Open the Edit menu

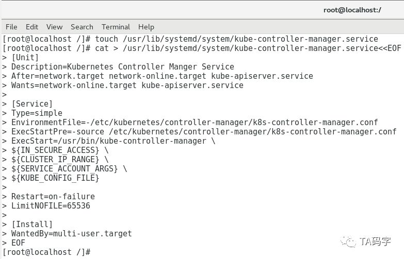32,27
